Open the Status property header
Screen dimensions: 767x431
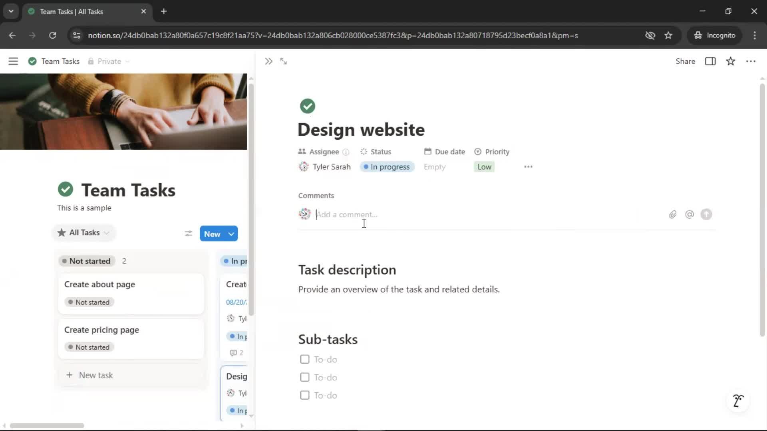click(376, 152)
